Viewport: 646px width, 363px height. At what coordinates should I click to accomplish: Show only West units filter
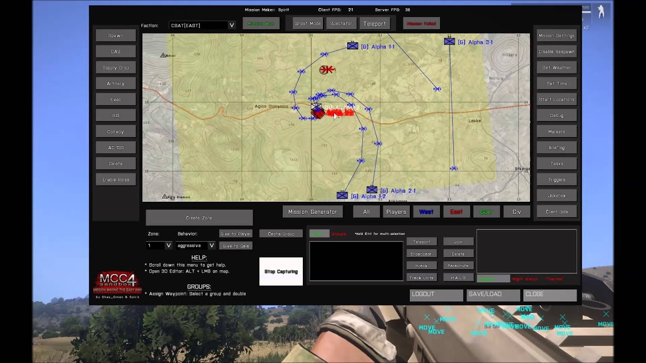tap(426, 212)
